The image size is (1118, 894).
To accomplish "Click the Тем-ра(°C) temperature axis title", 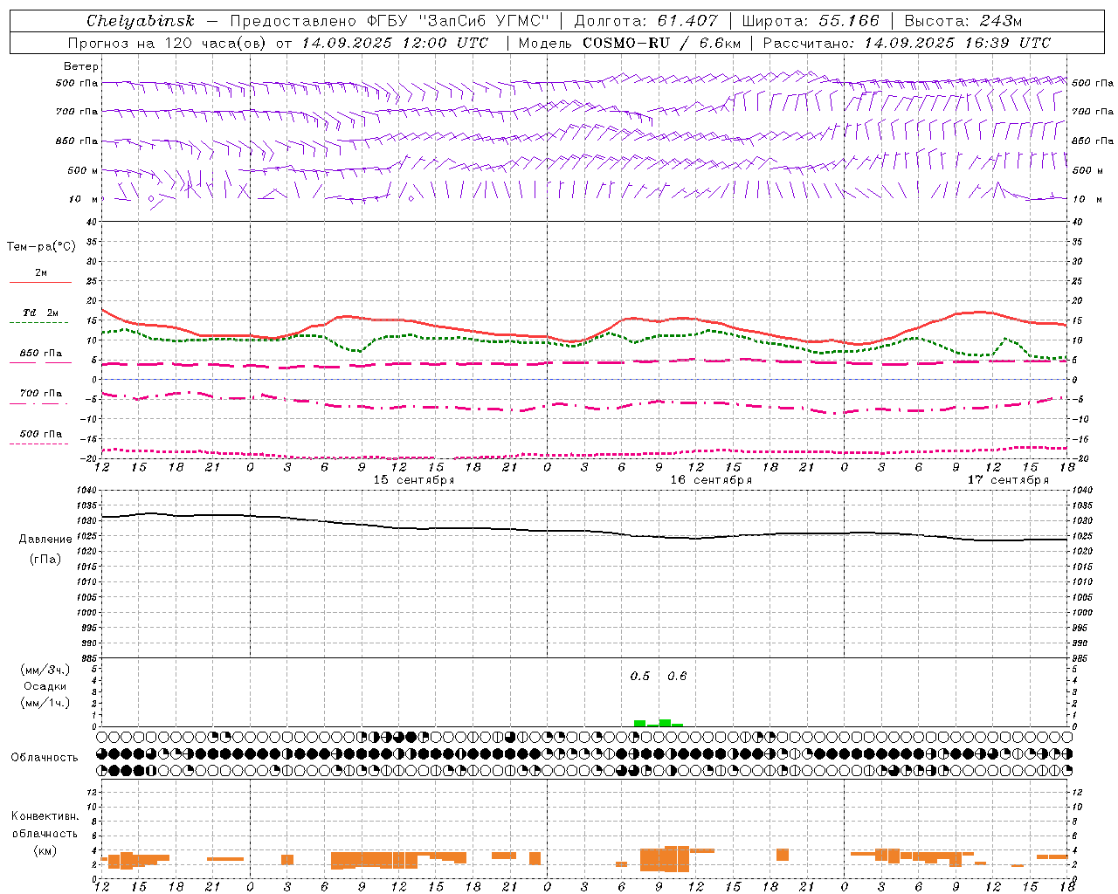I will [x=41, y=247].
